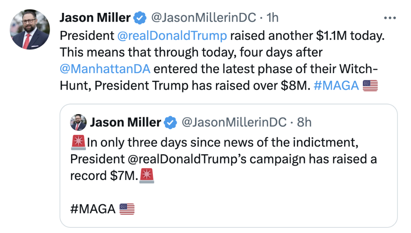411x233 pixels.
Task: Open the quoted tweet about the record $7M
Action: (261, 193)
